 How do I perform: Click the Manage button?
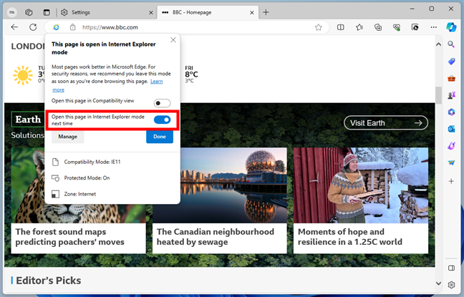point(68,137)
